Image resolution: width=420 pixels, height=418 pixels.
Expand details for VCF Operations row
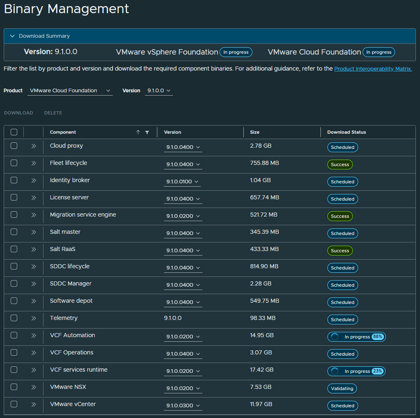click(34, 353)
